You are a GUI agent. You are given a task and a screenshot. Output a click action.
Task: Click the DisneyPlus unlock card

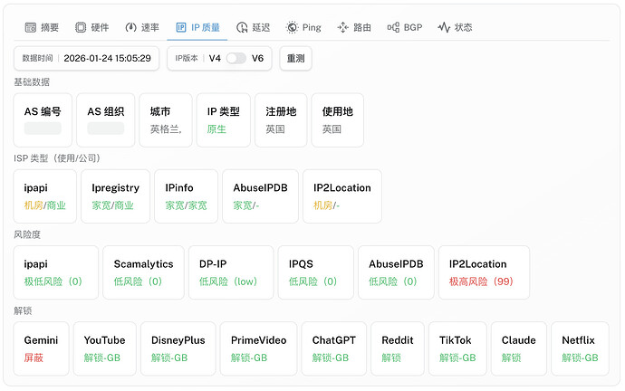[178, 348]
